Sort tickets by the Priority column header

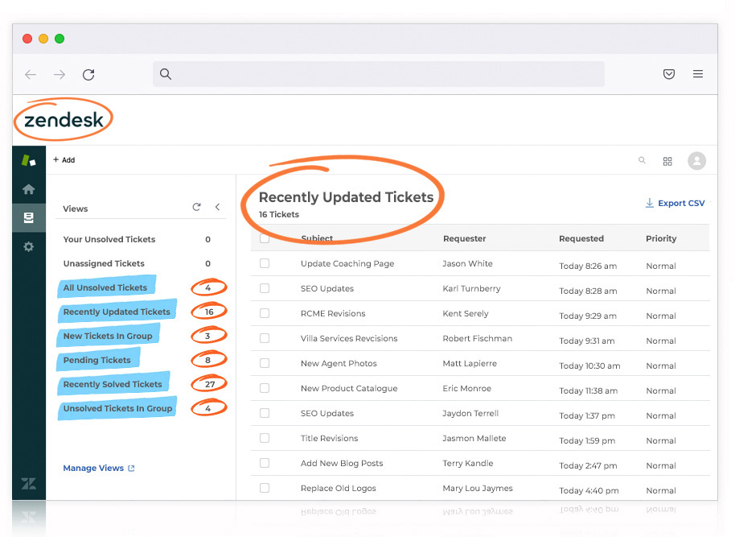661,238
